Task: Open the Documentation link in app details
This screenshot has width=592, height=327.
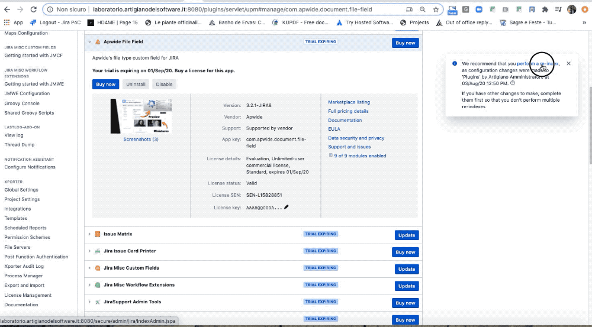Action: click(x=345, y=120)
